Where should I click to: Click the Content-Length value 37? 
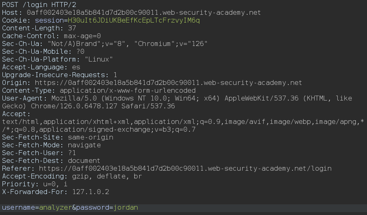point(72,28)
